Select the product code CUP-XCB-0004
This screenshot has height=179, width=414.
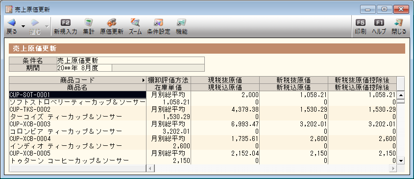pos(30,139)
